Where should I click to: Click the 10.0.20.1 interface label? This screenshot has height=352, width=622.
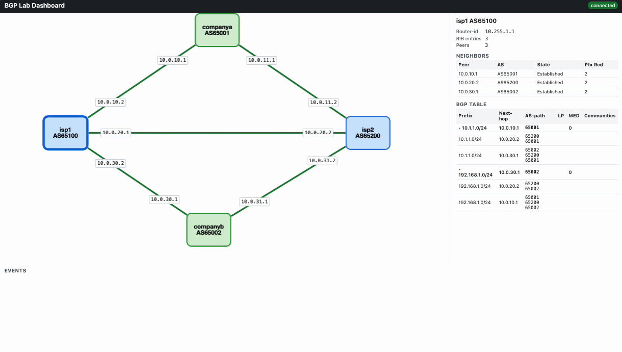(x=116, y=133)
